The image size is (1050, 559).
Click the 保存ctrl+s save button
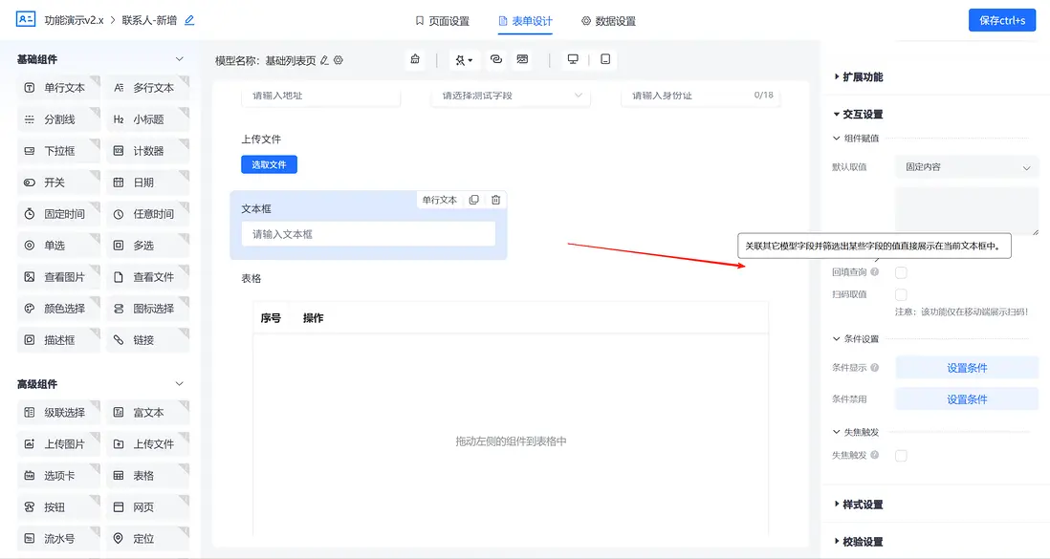[x=1001, y=19]
